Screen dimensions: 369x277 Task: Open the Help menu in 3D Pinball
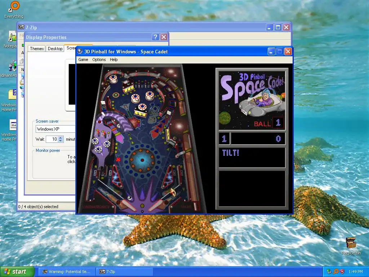tap(114, 60)
